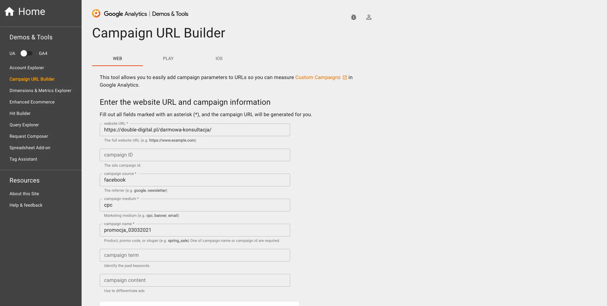Open the Custom Campaigns link
The height and width of the screenshot is (306, 607).
point(317,77)
